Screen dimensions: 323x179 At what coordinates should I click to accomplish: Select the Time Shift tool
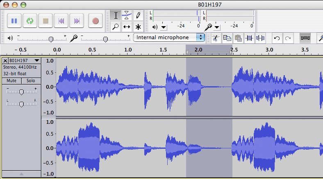click(x=127, y=27)
